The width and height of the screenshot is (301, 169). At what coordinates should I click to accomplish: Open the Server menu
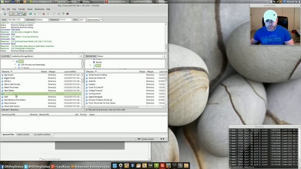(x=30, y=9)
